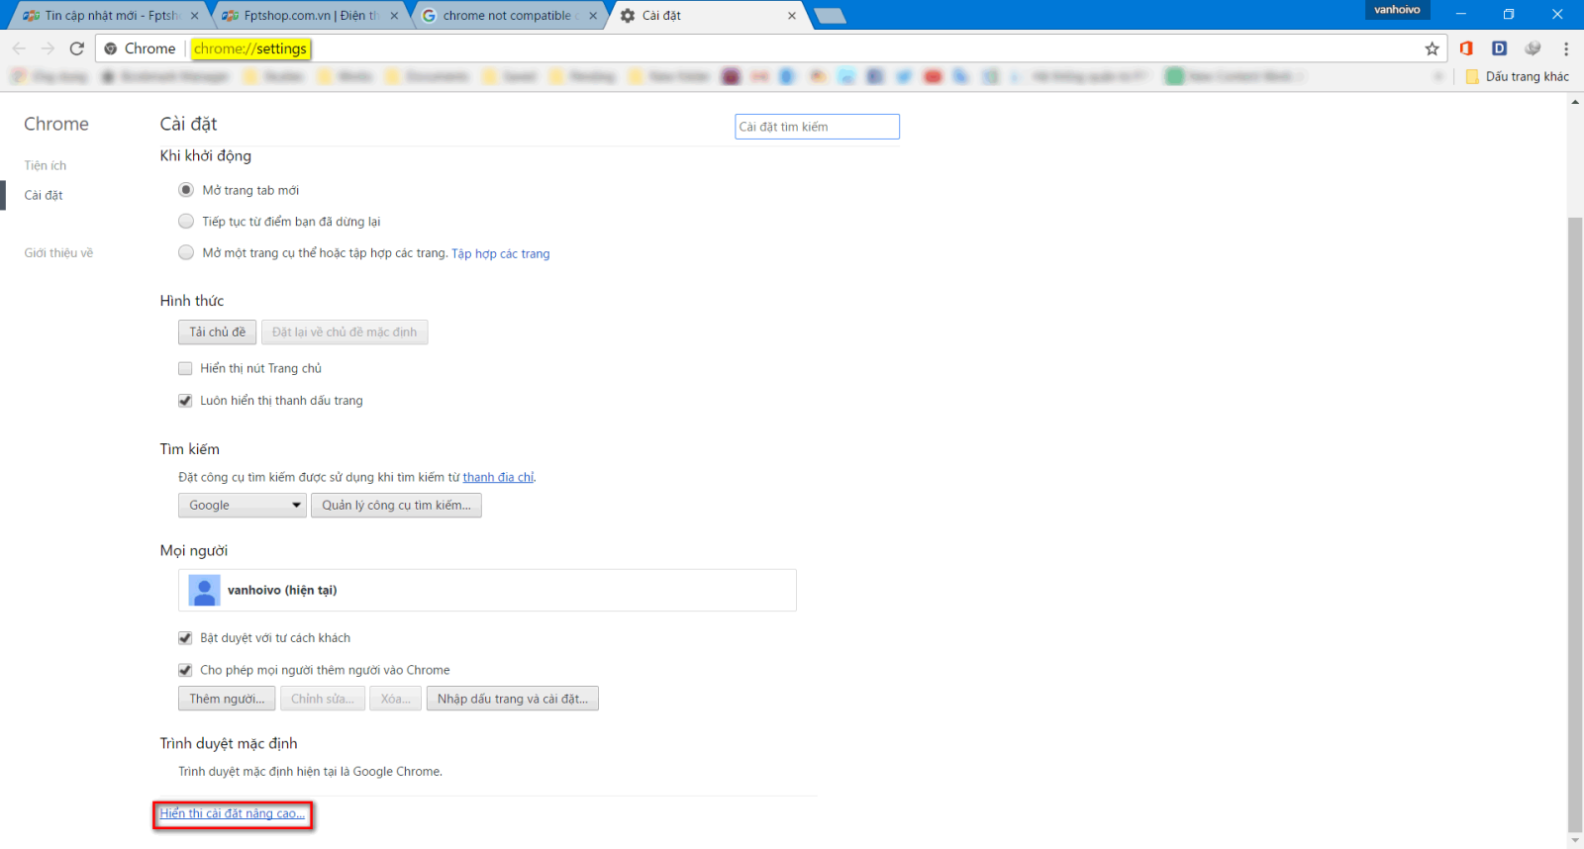Image resolution: width=1584 pixels, height=849 pixels.
Task: Click 'Chỉnh sửa...' button
Action: (323, 699)
